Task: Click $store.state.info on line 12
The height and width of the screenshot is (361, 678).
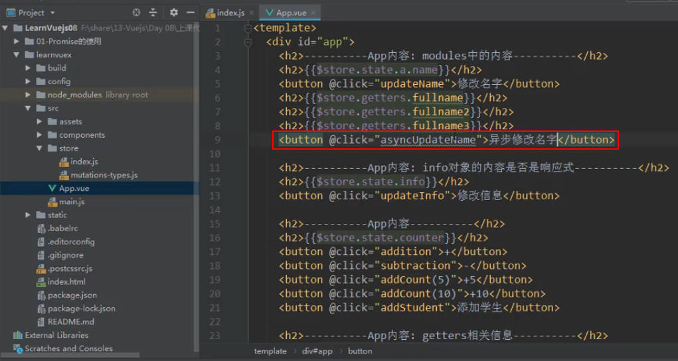Action: coord(371,181)
